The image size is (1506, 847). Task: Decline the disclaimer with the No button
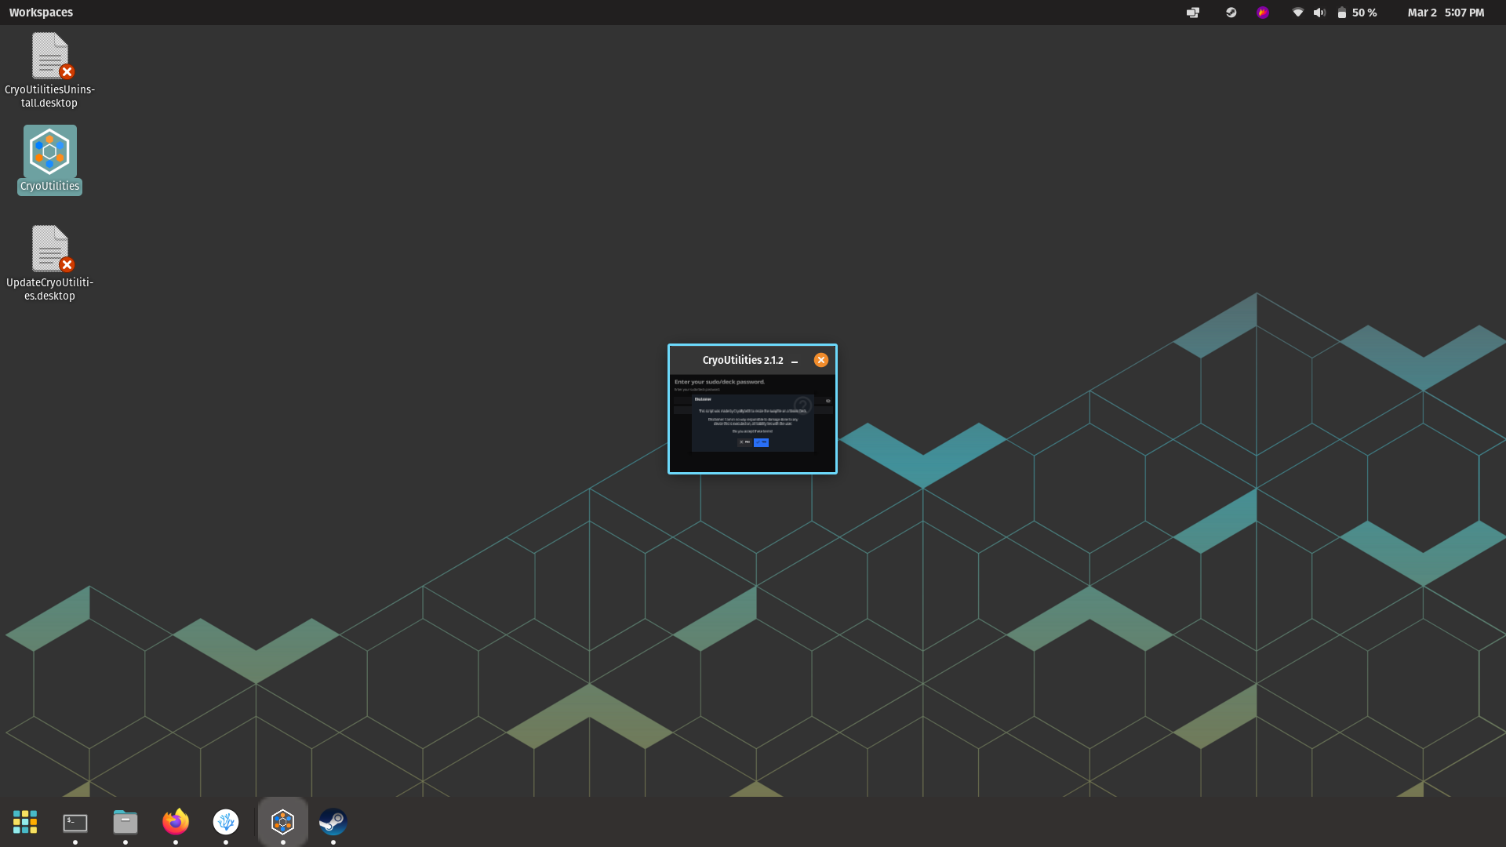tap(744, 442)
